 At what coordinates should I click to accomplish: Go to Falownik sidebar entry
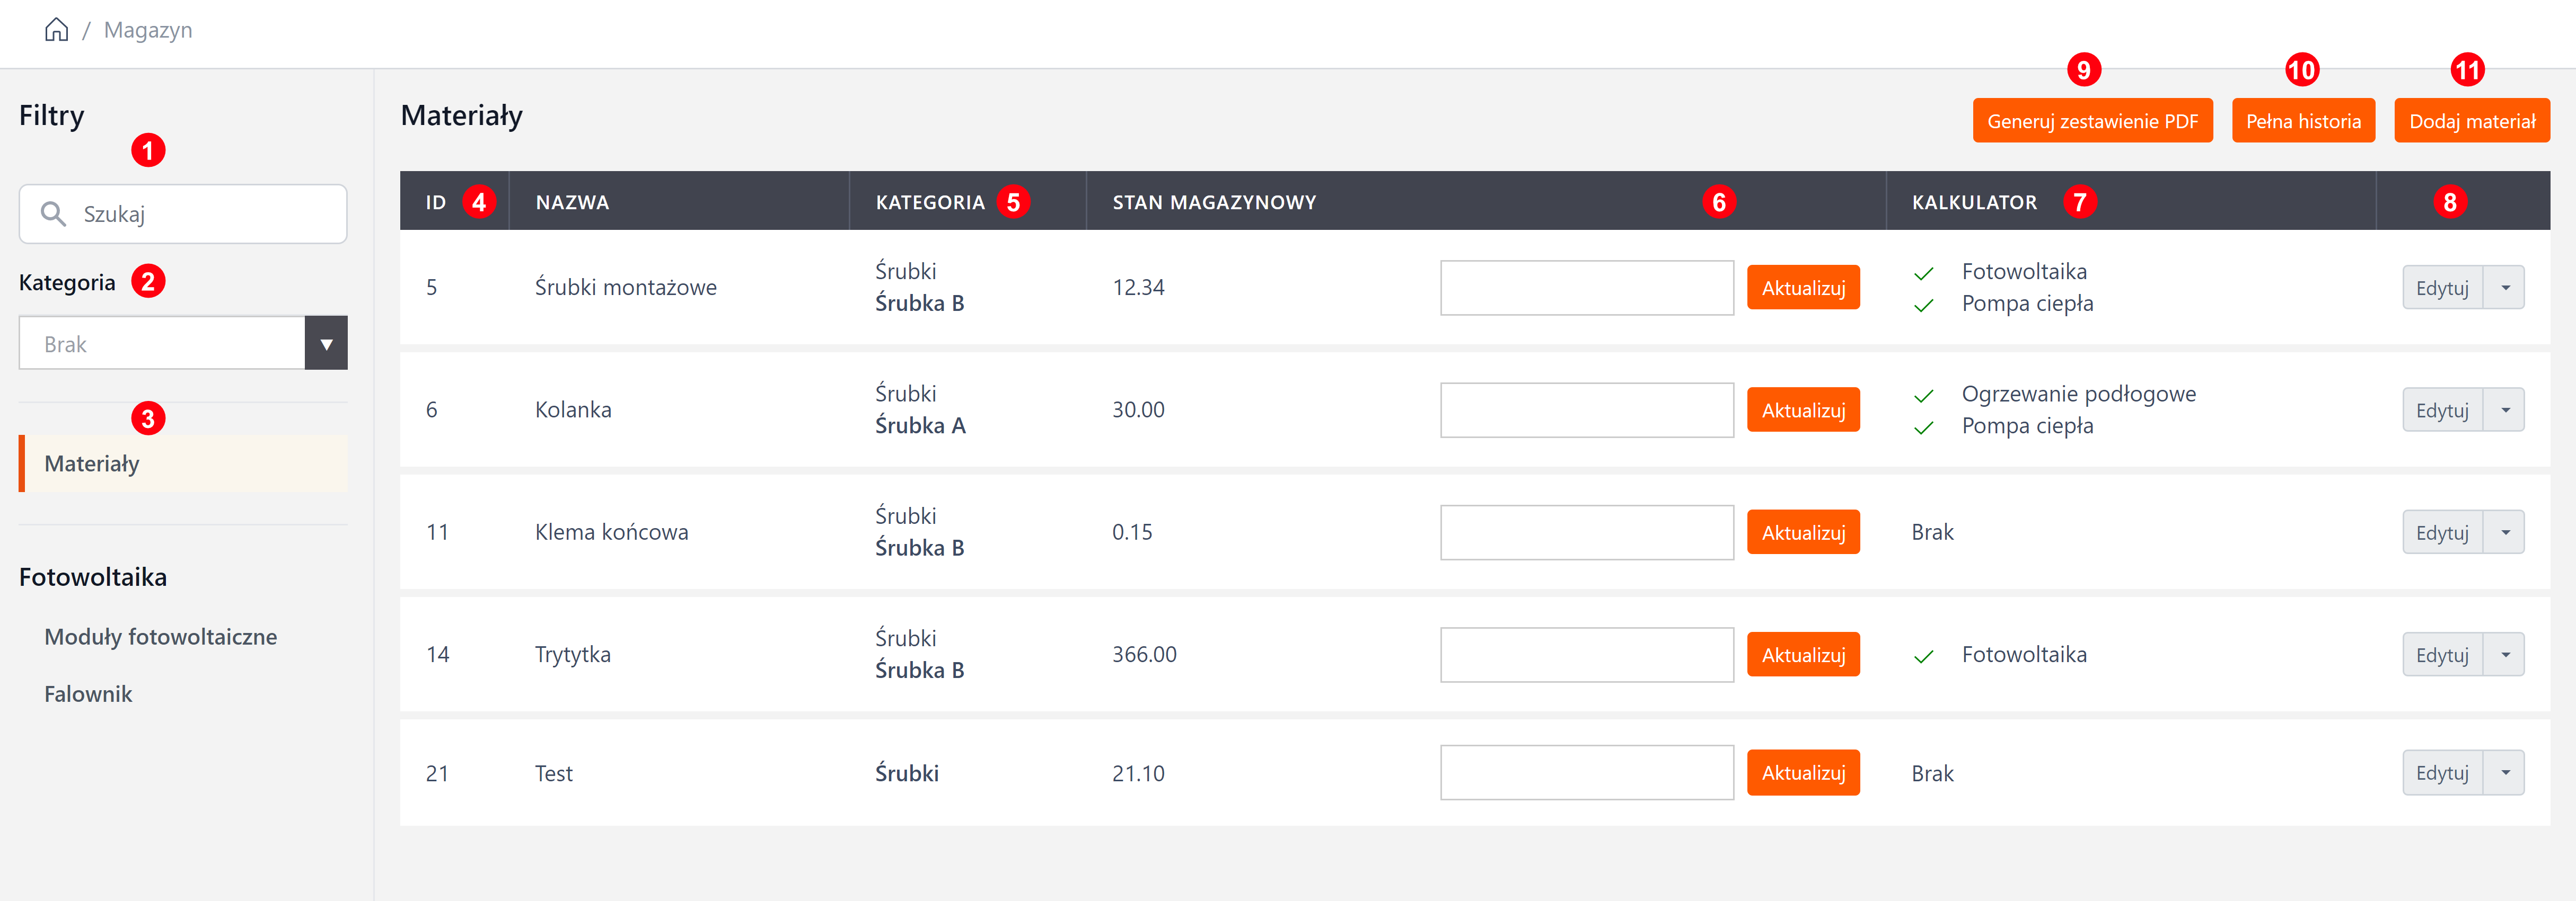(88, 694)
